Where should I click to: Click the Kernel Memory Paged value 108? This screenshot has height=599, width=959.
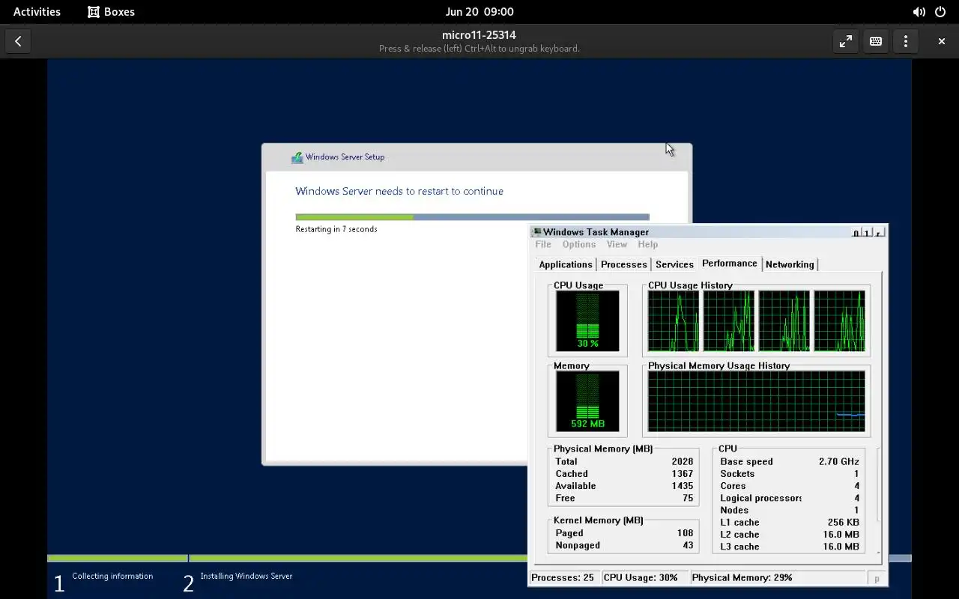pyautogui.click(x=685, y=533)
